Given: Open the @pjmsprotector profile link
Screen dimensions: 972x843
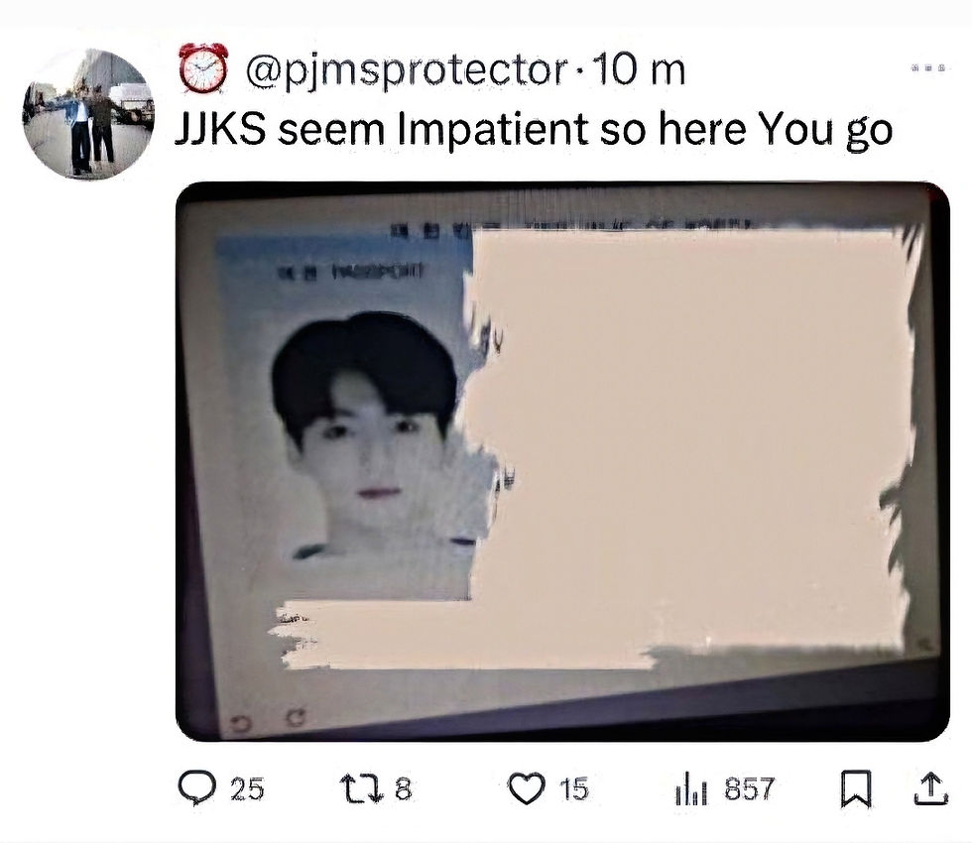Looking at the screenshot, I should [x=407, y=70].
